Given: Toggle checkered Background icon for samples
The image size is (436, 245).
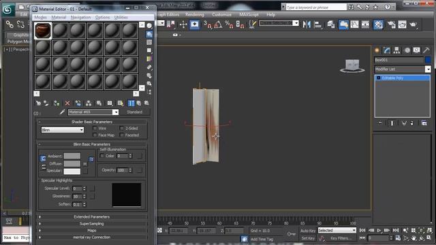Looking at the screenshot, I should pos(149,42).
